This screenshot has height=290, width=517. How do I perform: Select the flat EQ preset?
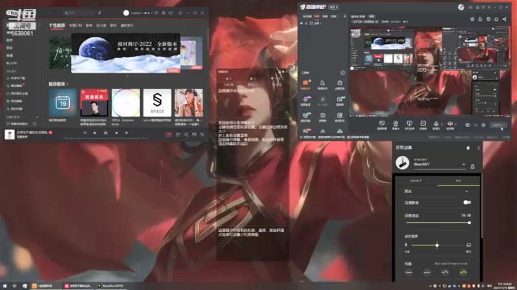tap(409, 272)
